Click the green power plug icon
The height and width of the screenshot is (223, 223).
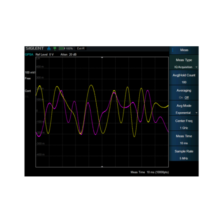pos(55,48)
